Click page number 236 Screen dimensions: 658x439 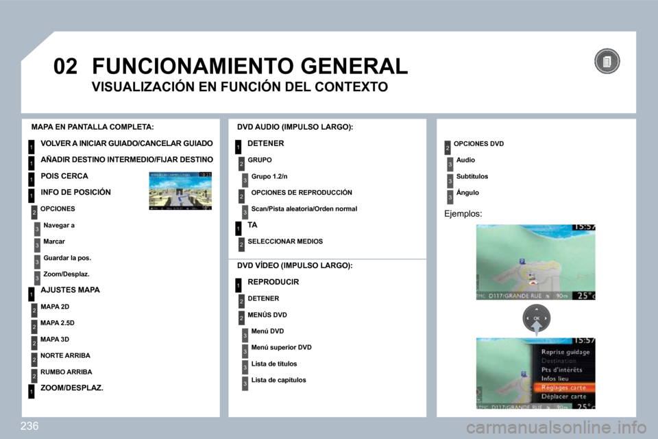(x=29, y=427)
